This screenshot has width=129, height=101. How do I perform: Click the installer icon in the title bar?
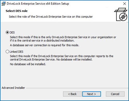4,4
